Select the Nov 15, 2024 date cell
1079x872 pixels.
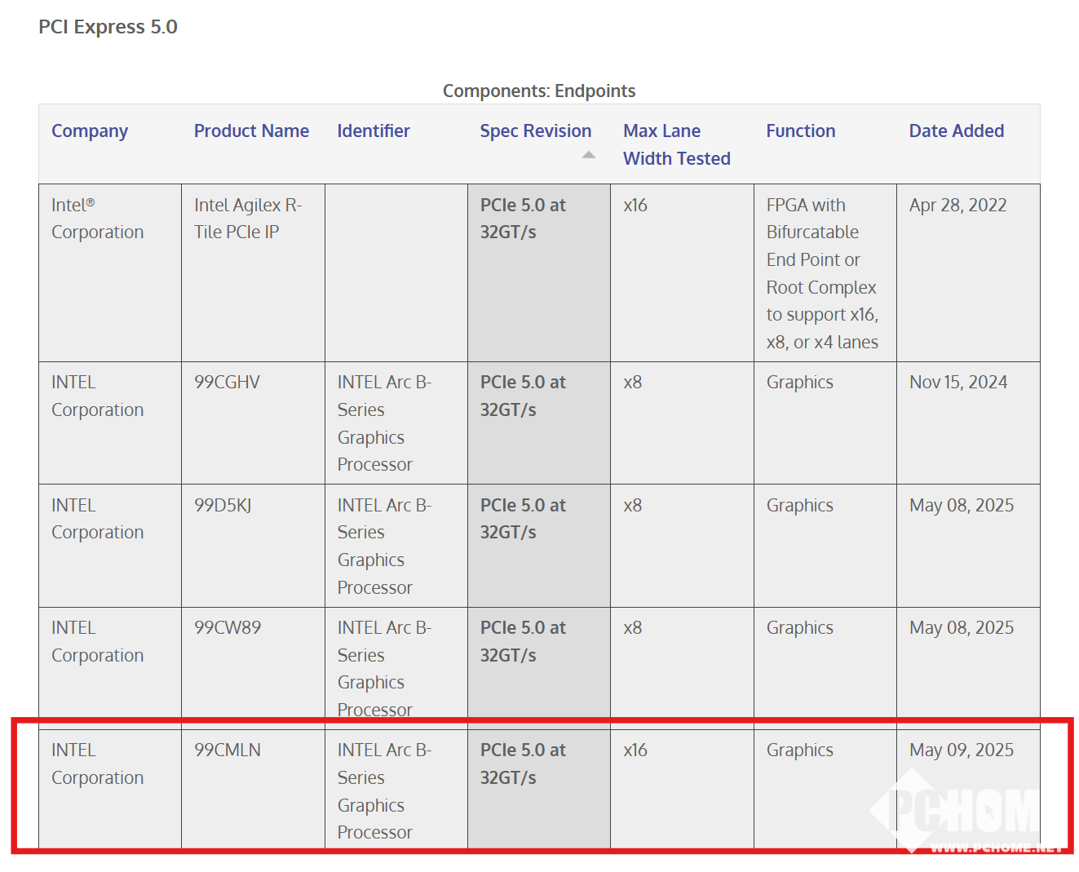pos(968,423)
